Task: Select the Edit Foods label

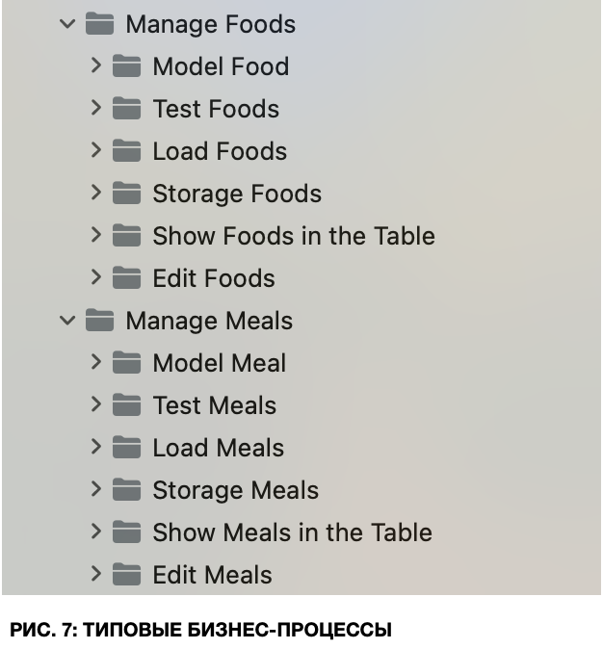Action: [214, 278]
